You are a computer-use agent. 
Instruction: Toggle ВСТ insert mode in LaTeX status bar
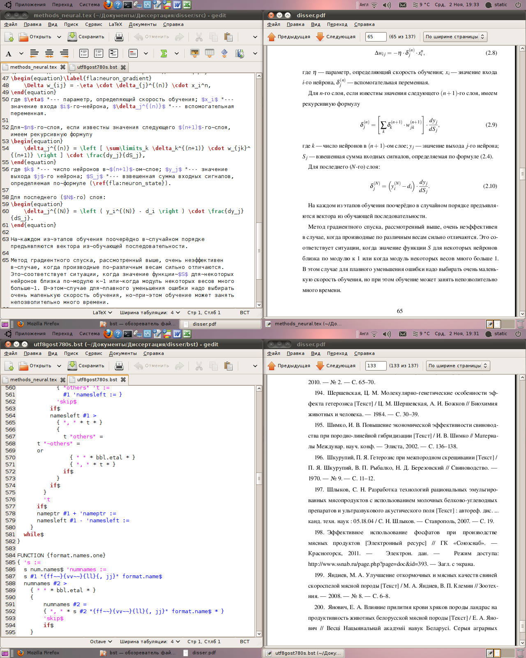tap(245, 313)
